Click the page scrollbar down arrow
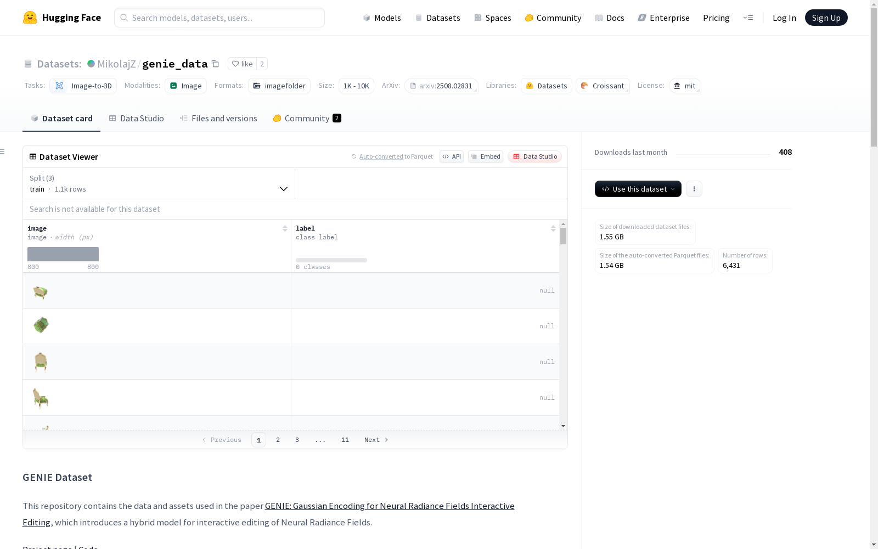Image resolution: width=878 pixels, height=549 pixels. [x=874, y=545]
